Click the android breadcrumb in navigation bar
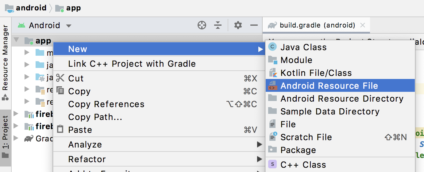 [31, 8]
